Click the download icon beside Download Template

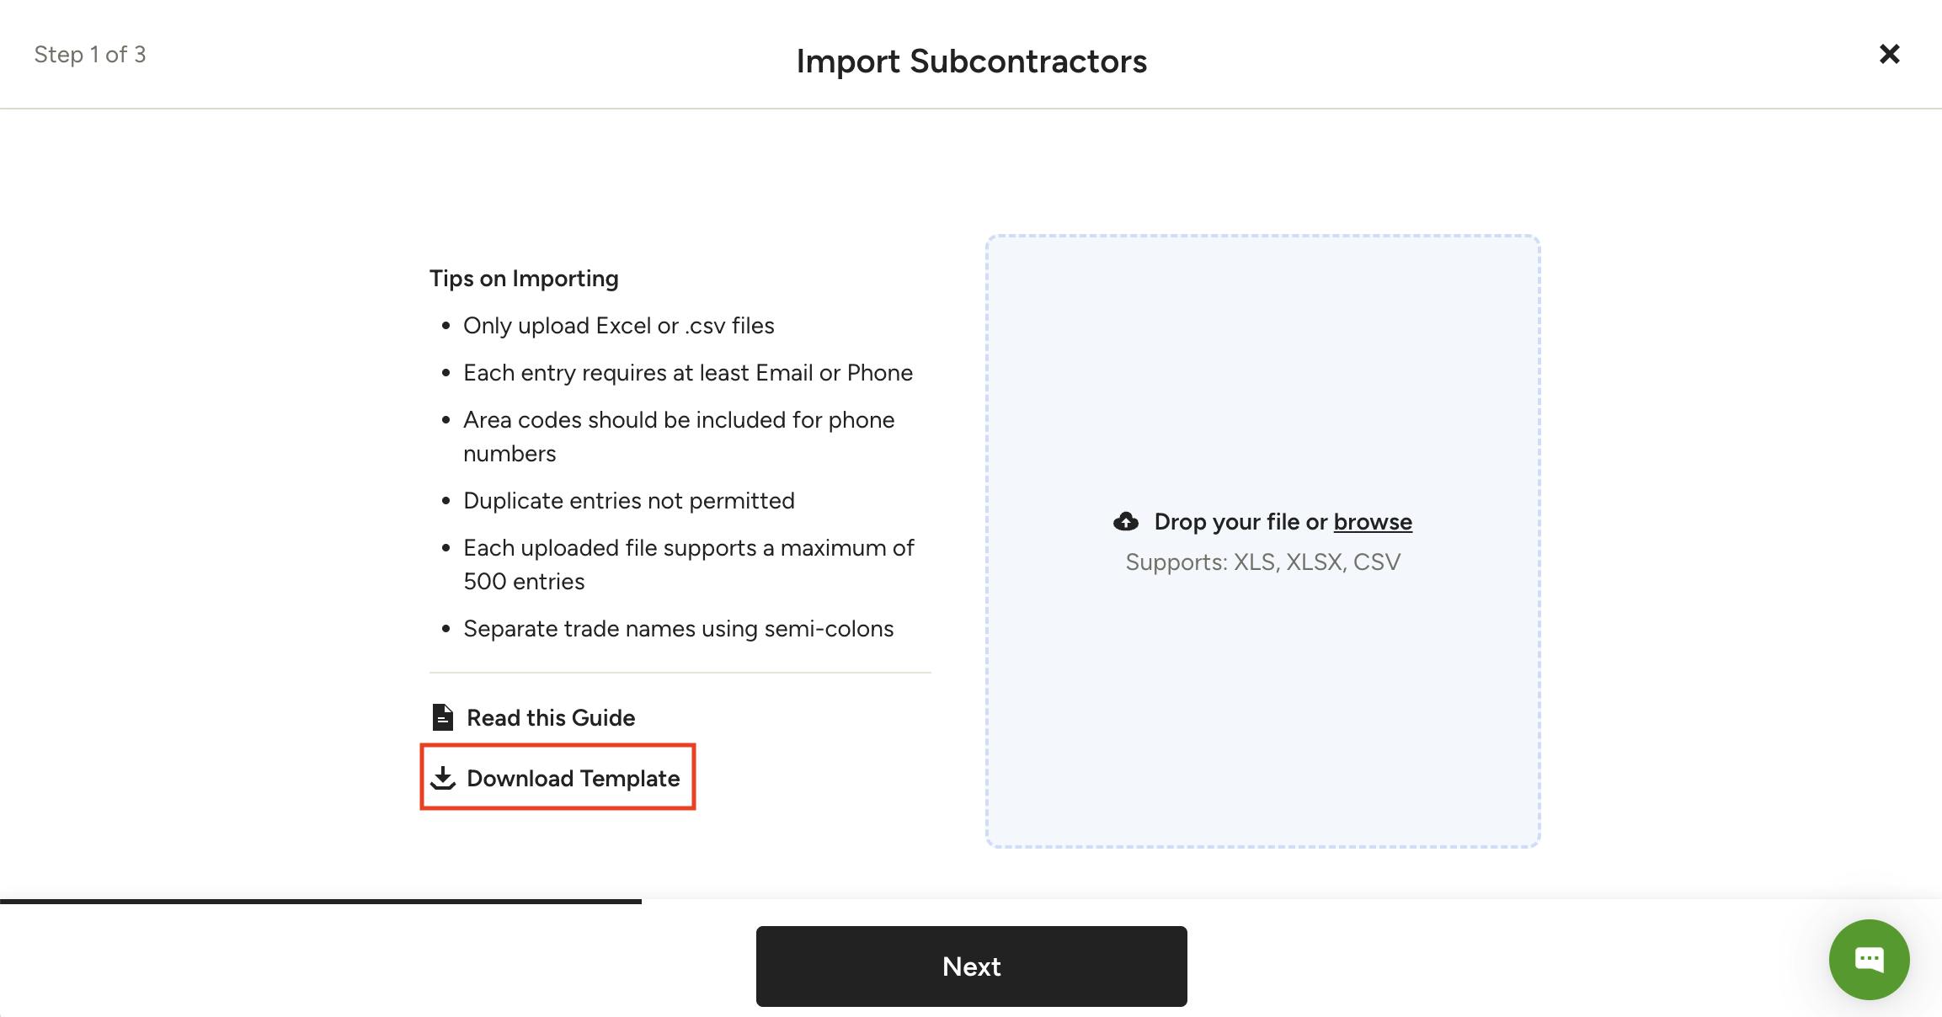point(444,778)
